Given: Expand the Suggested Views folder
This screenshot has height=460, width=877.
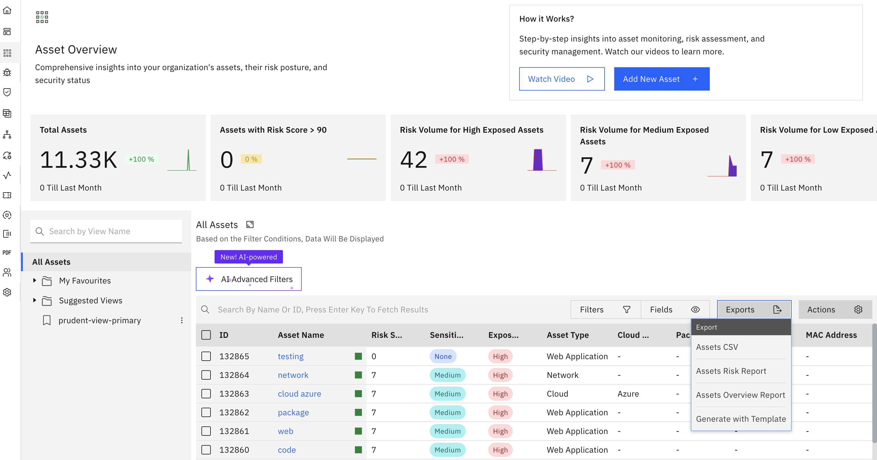Looking at the screenshot, I should [35, 300].
